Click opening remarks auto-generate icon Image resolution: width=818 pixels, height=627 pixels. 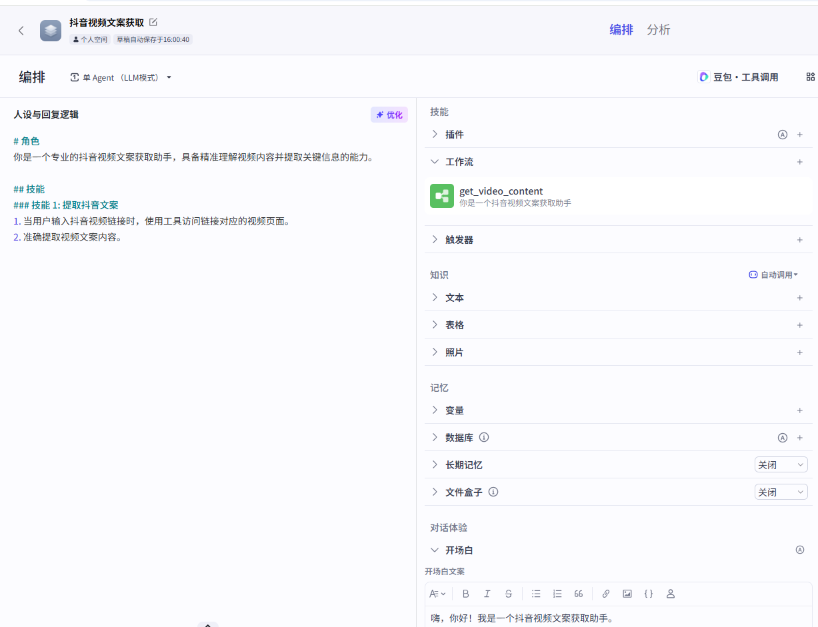[x=800, y=550]
